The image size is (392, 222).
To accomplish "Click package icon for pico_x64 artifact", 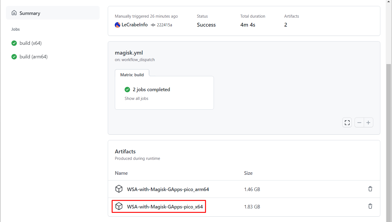I will (x=119, y=206).
